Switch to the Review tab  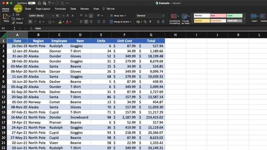pos(84,9)
